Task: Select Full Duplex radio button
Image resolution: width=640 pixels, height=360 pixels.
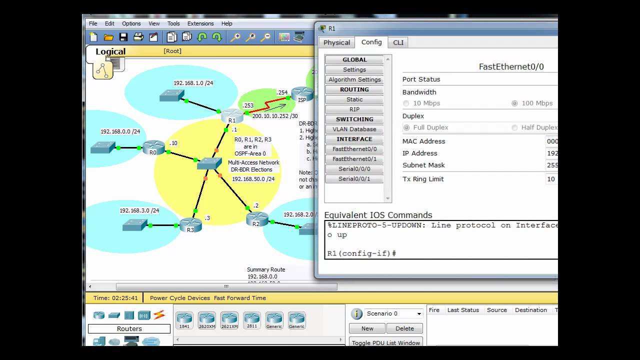Action: point(405,127)
